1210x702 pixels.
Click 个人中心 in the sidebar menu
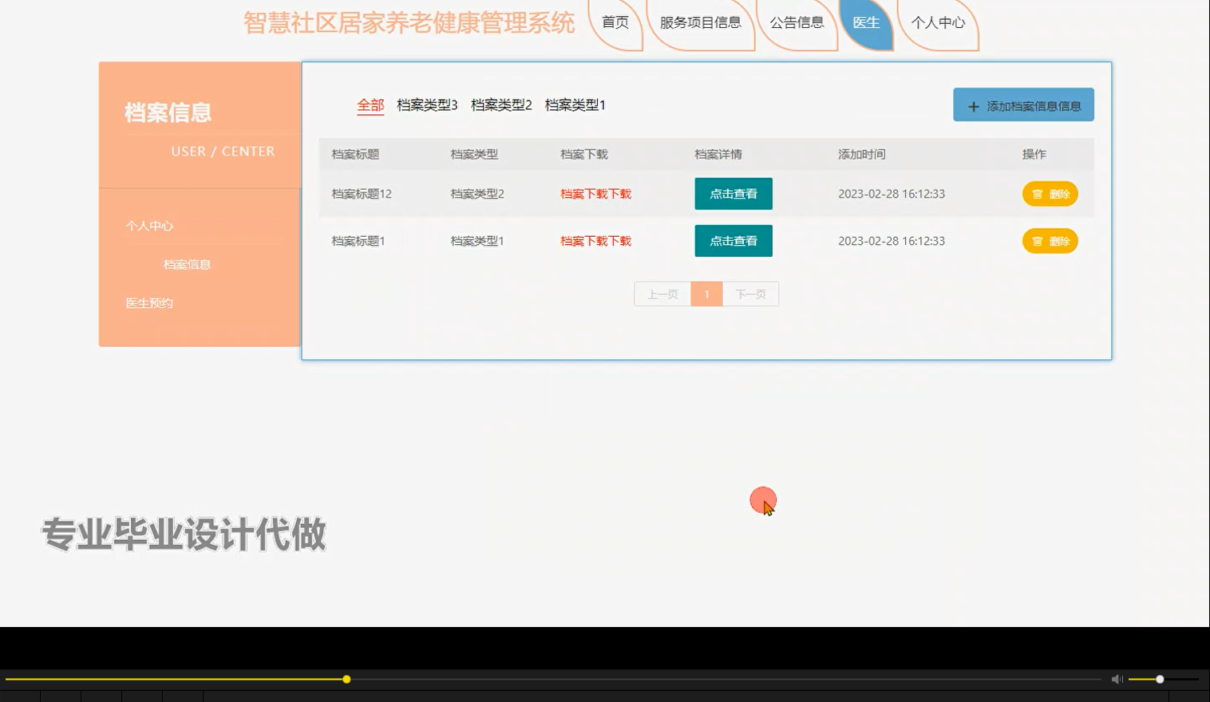[148, 226]
